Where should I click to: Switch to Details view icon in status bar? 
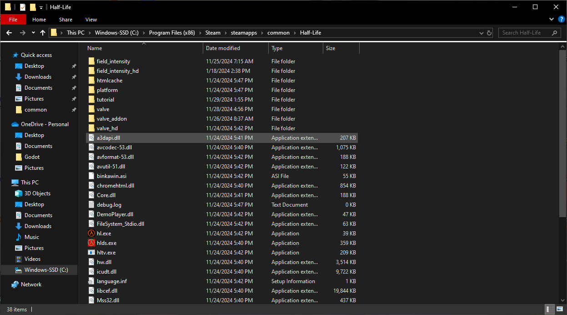coord(550,310)
